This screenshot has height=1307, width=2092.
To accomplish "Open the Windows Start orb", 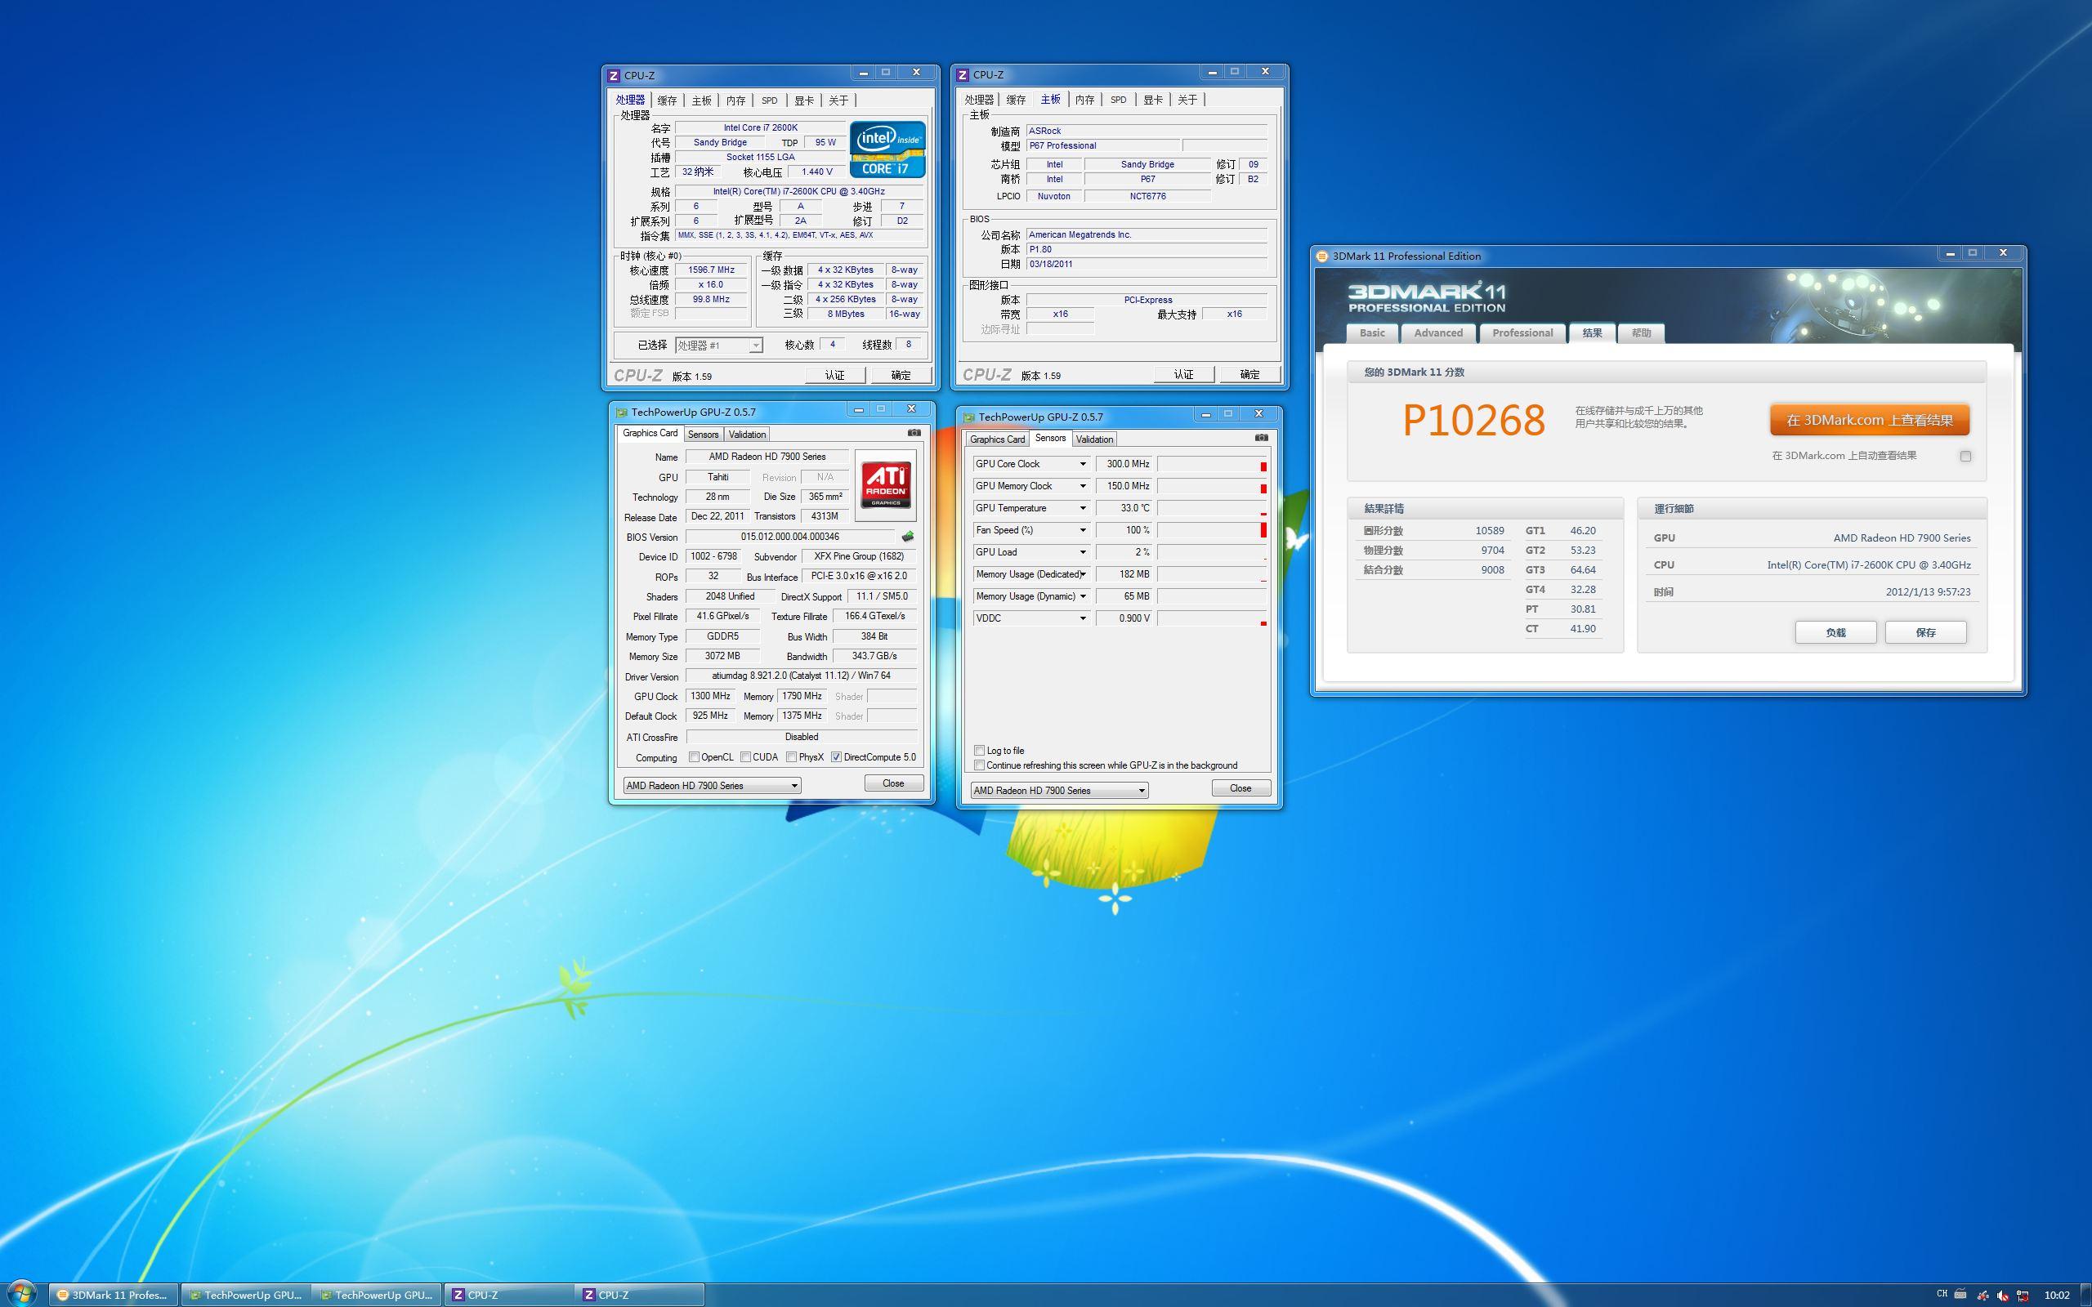I will click(x=21, y=1294).
